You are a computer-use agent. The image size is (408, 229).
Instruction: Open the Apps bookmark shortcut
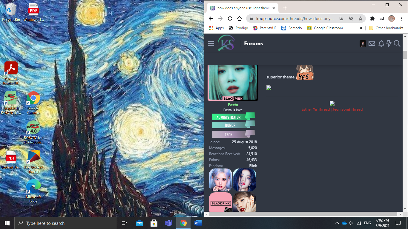[216, 28]
